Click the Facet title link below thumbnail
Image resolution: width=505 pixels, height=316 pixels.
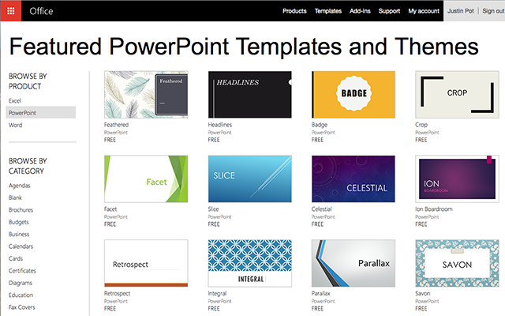pyautogui.click(x=110, y=209)
